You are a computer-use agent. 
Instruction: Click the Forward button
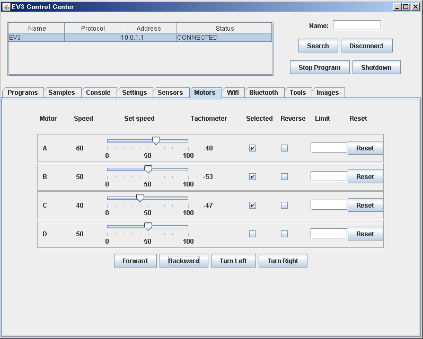(x=135, y=261)
